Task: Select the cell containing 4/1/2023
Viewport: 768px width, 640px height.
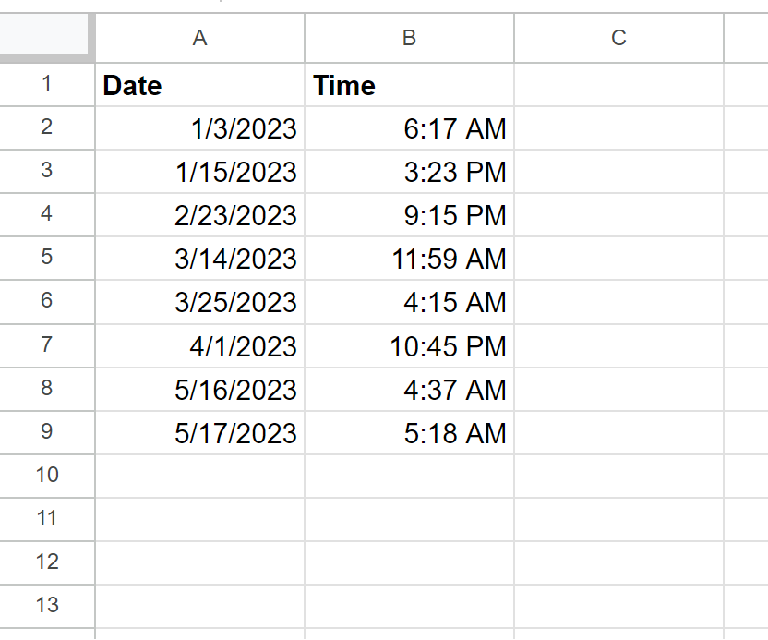Action: pyautogui.click(x=199, y=345)
